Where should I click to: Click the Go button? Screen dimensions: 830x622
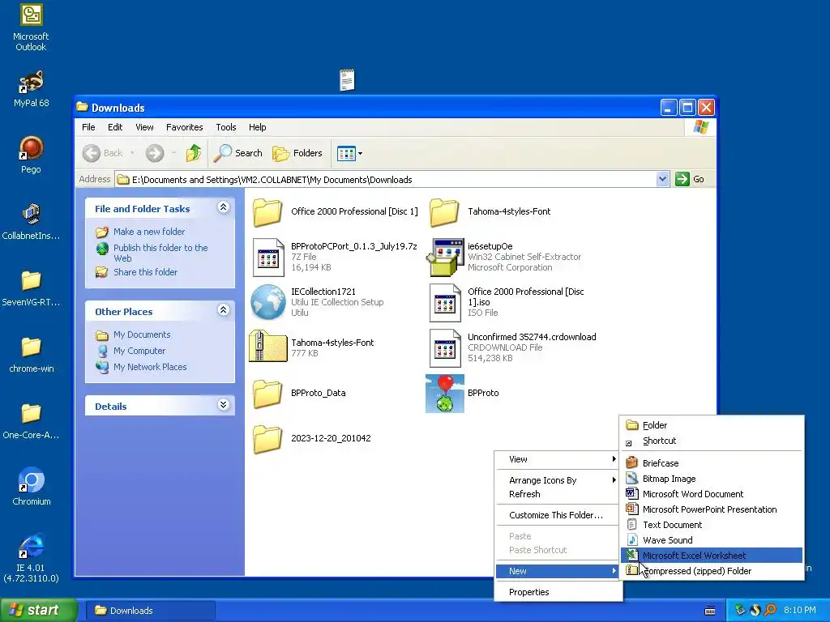coord(691,179)
